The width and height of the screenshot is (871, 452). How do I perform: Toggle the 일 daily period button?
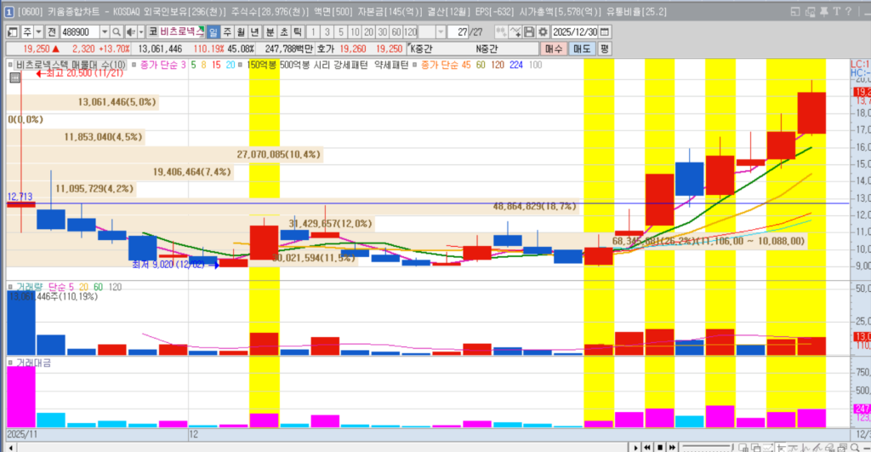[x=213, y=31]
